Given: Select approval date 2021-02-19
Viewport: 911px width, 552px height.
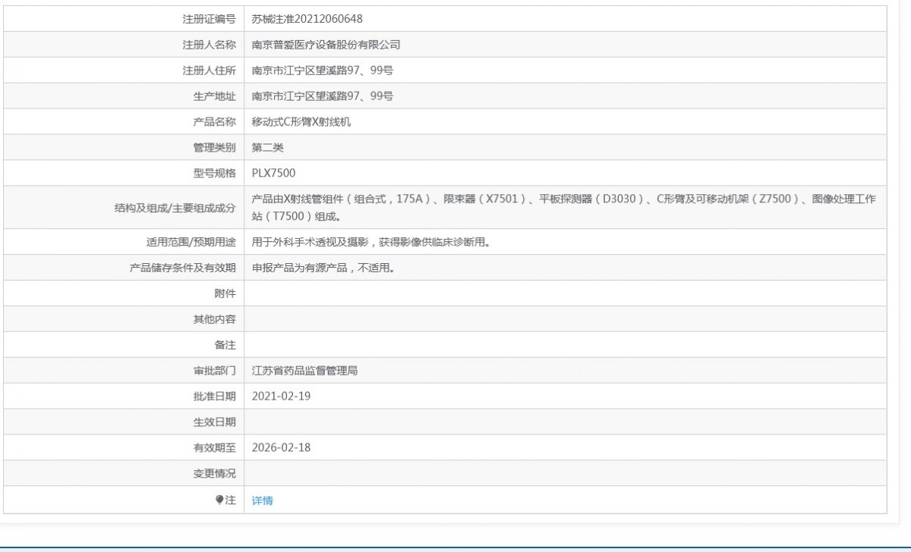Looking at the screenshot, I should (282, 397).
